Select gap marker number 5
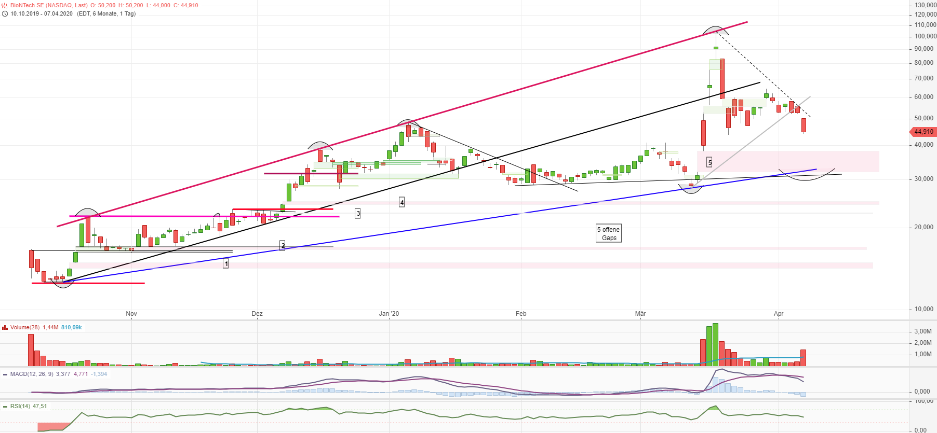The width and height of the screenshot is (937, 433). coord(710,162)
